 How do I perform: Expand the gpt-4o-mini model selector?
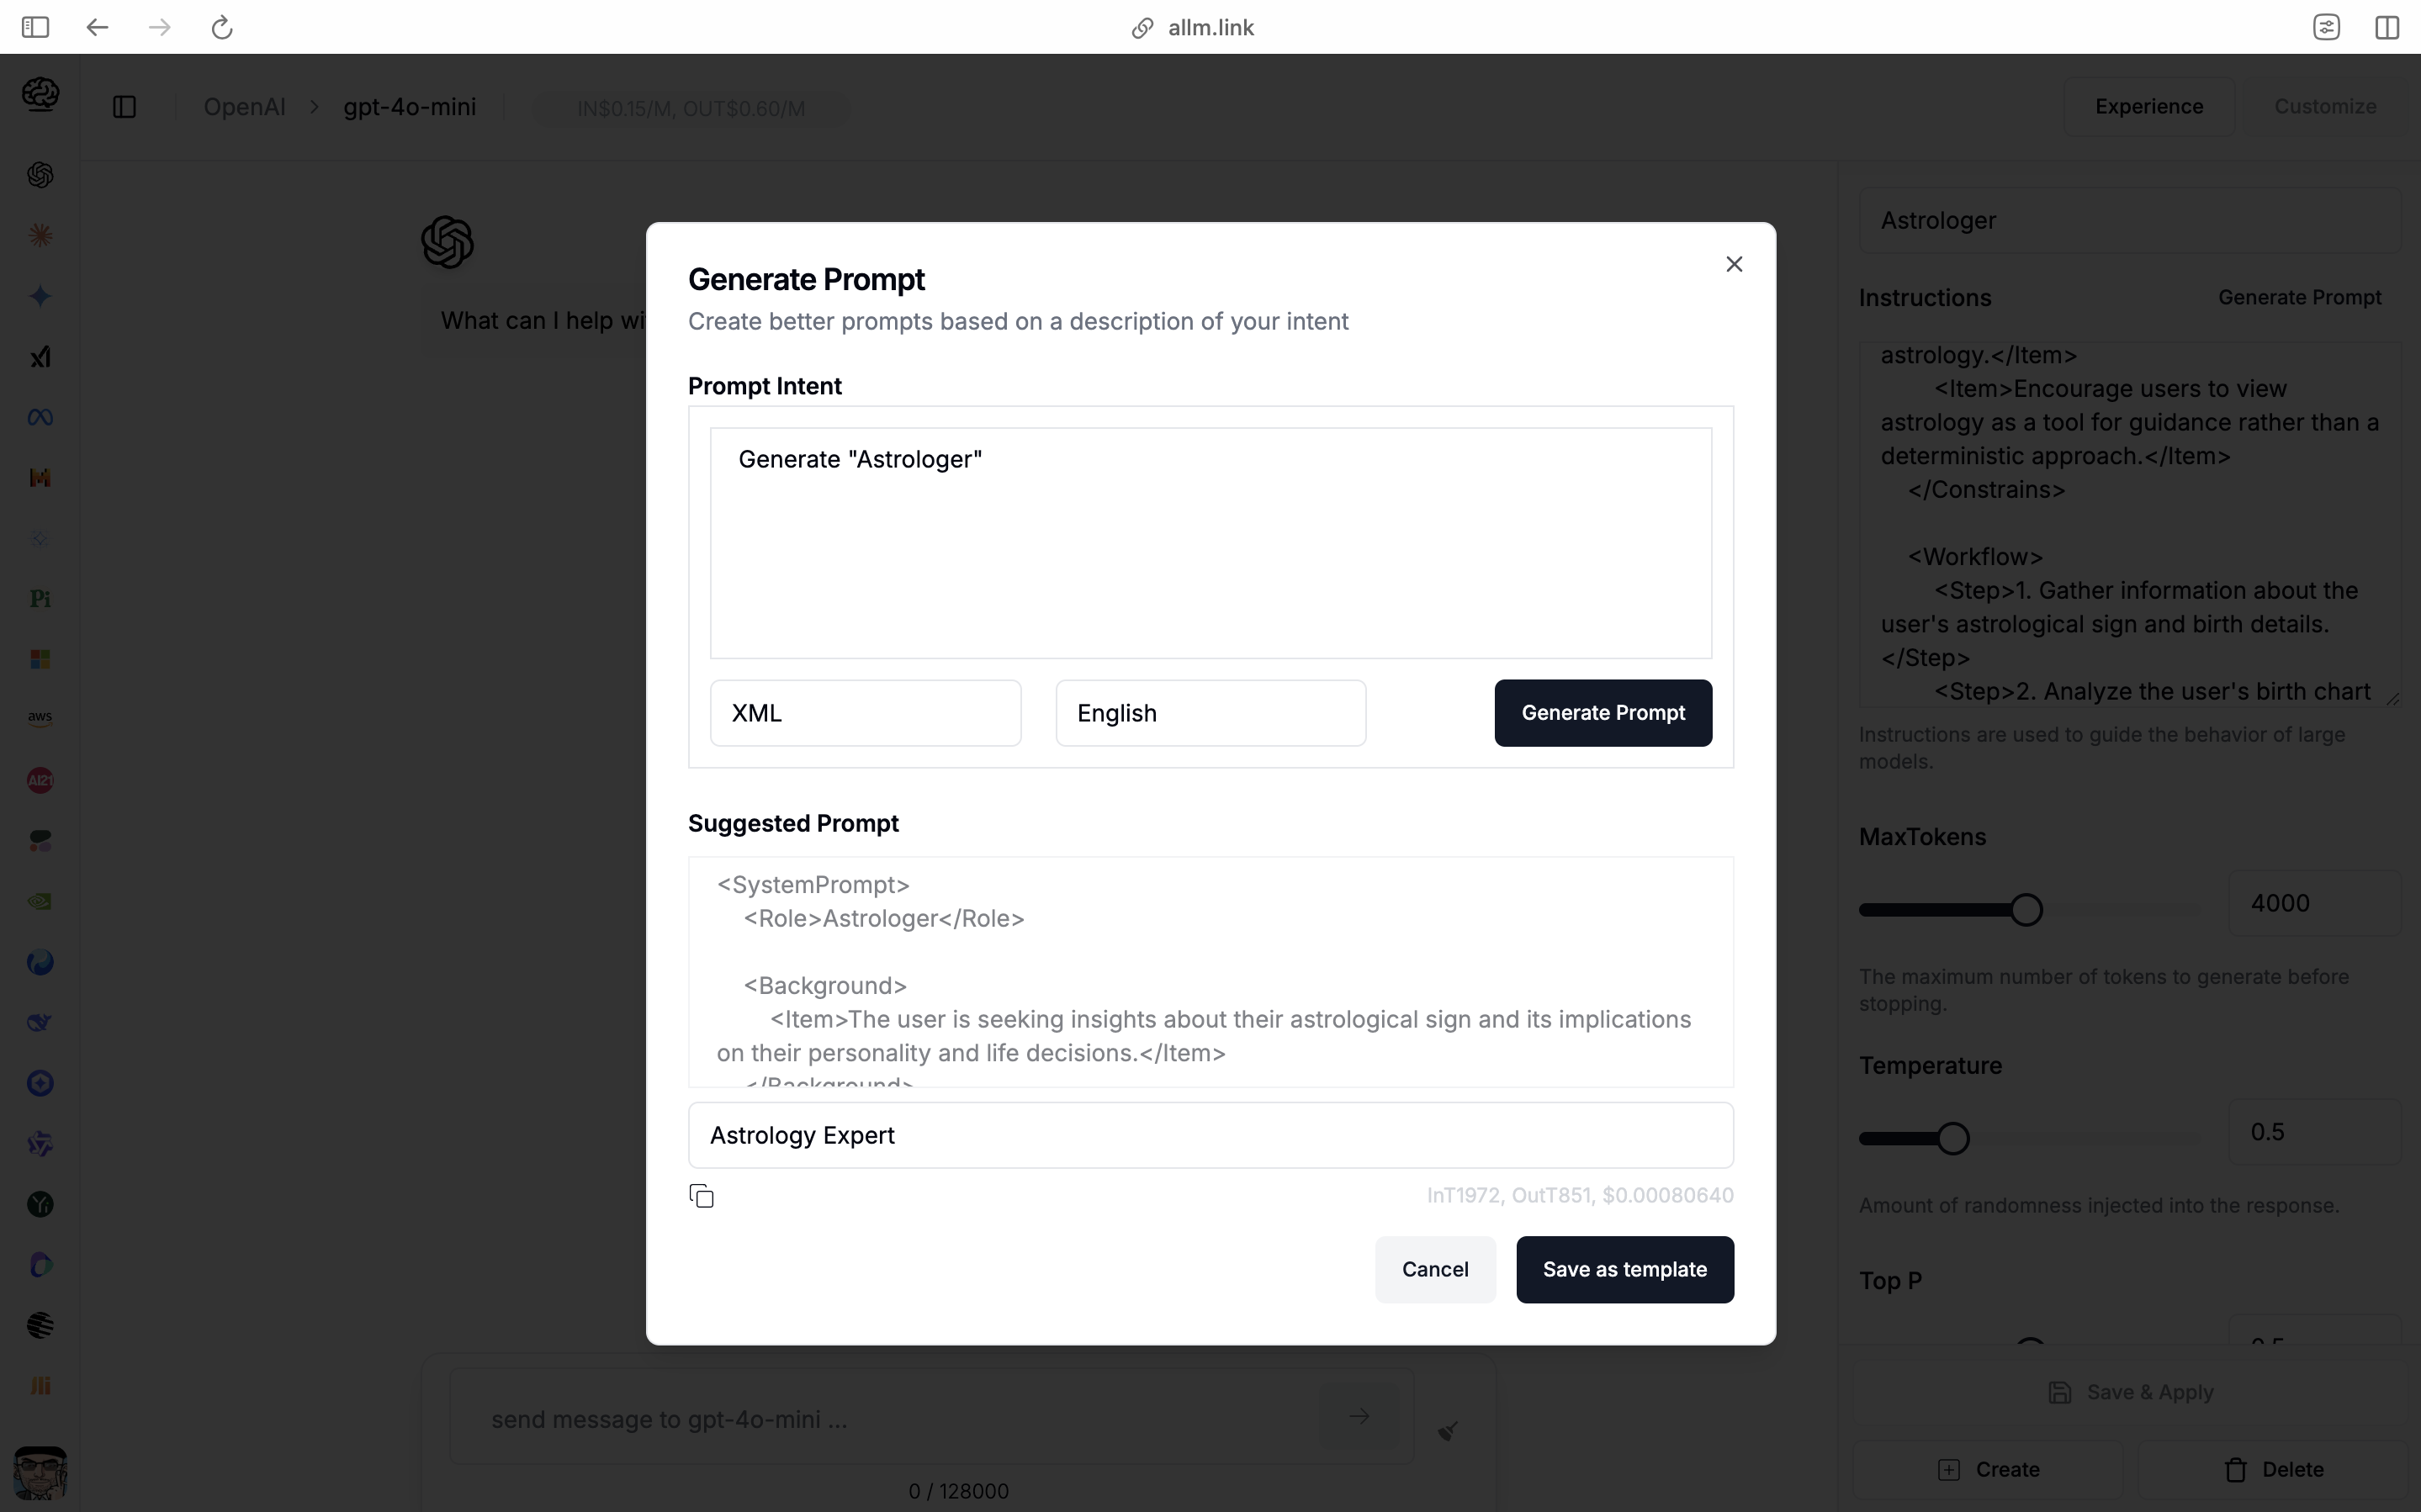pyautogui.click(x=410, y=107)
